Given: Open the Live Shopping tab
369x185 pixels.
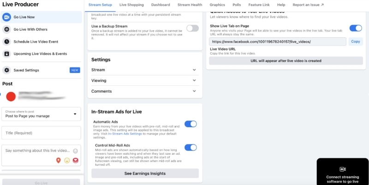Looking at the screenshot, I should (131, 5).
